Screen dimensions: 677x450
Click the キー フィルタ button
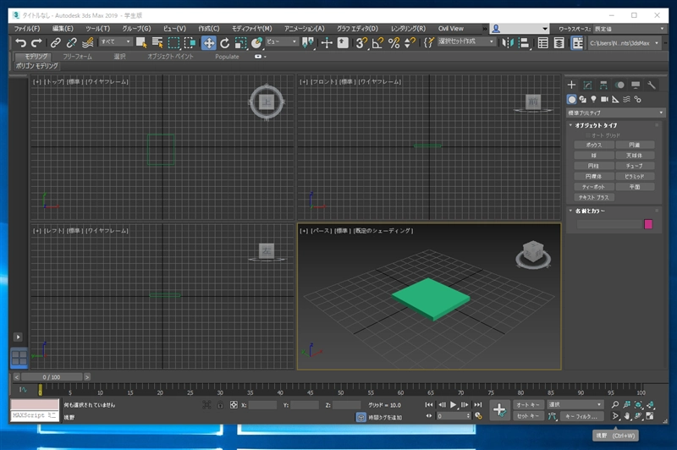click(581, 416)
